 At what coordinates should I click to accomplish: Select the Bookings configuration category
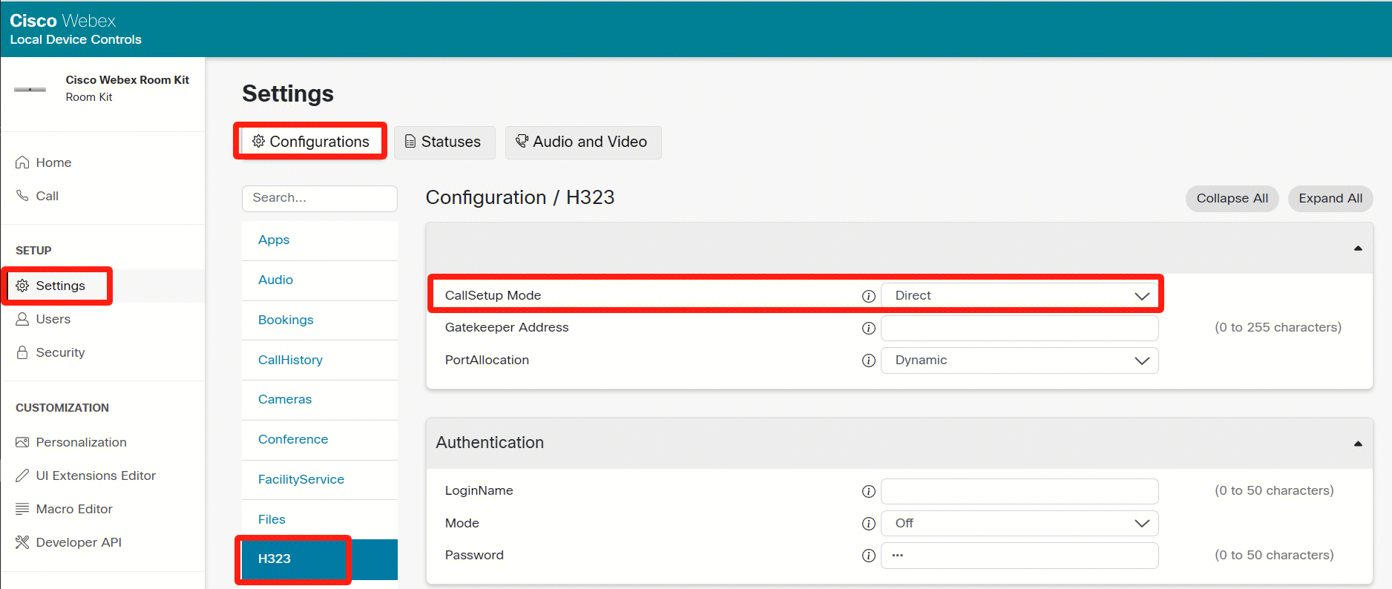point(320,320)
